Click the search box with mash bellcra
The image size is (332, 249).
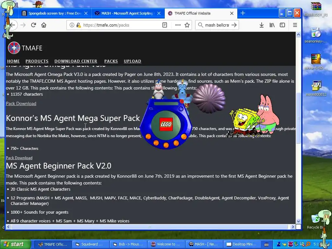tap(217, 25)
